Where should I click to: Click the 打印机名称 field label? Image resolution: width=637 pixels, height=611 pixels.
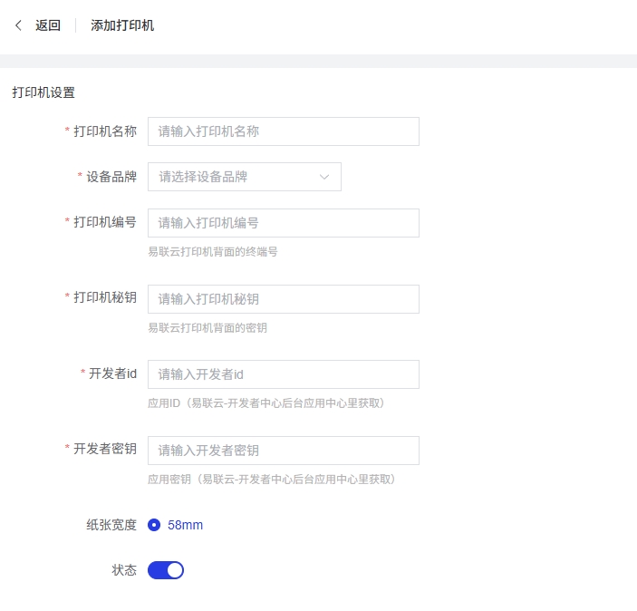[105, 131]
